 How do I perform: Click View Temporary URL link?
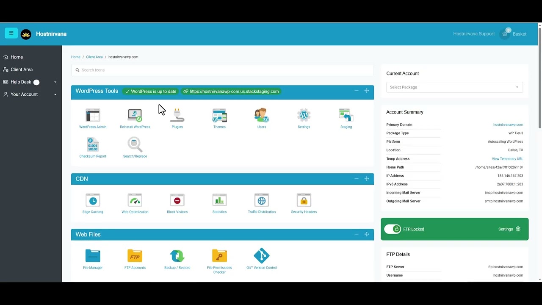[x=507, y=159]
